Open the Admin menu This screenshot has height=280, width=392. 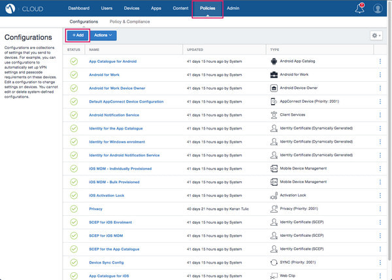233,9
